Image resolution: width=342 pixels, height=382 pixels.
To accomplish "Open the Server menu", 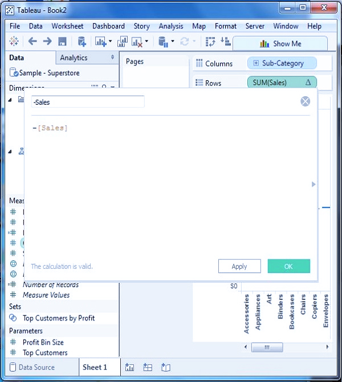I will point(255,26).
